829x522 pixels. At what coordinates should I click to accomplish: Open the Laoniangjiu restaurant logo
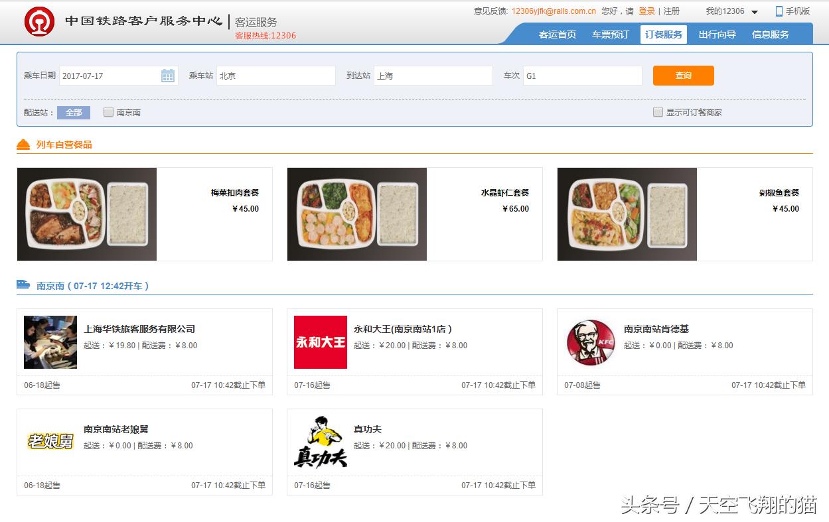50,441
